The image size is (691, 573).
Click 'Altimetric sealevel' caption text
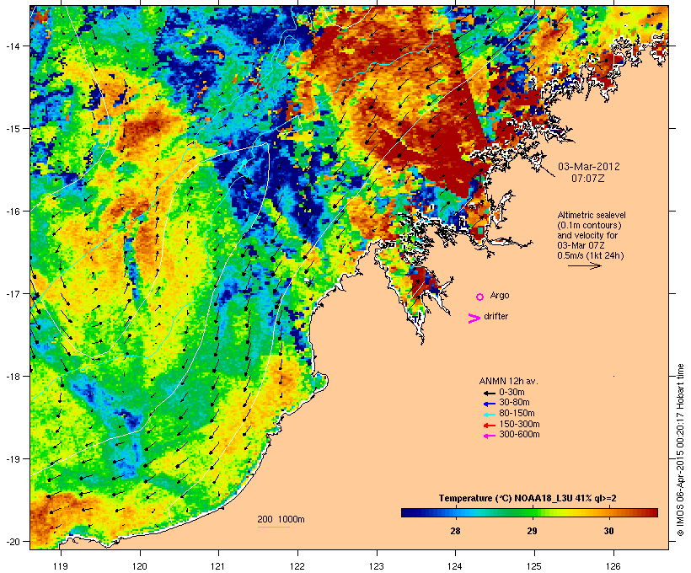(592, 215)
